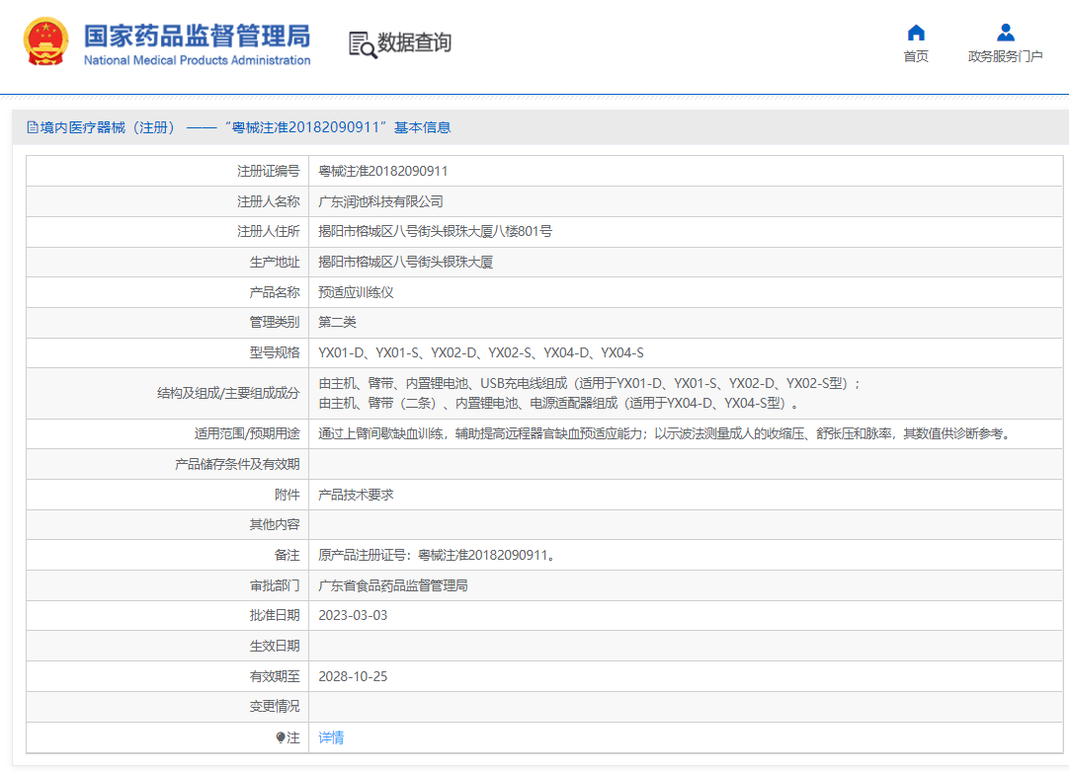This screenshot has width=1069, height=772.
Task: Click the 注册人名称 label
Action: click(x=268, y=201)
